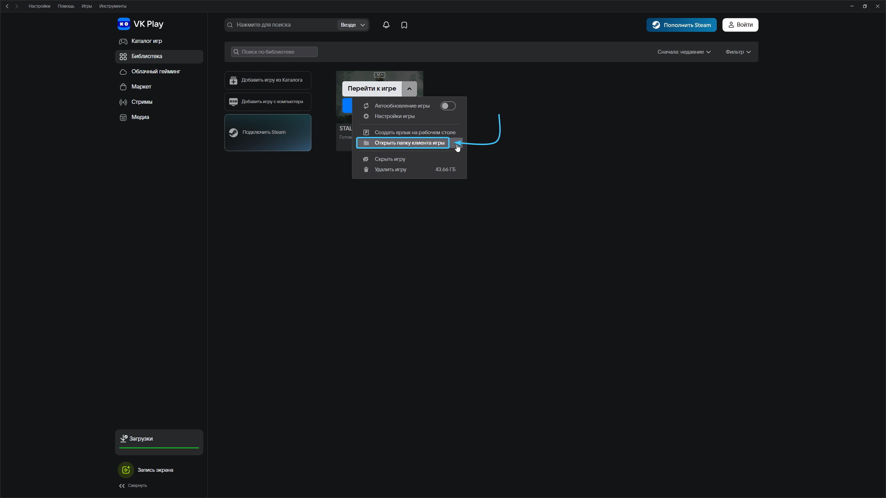Image resolution: width=886 pixels, height=498 pixels.
Task: Start Запись экрана recording icon
Action: pos(126,470)
